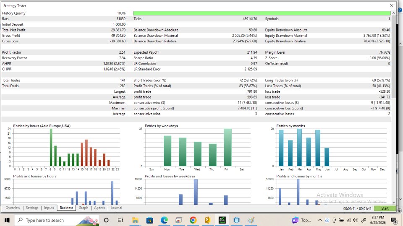
Task: Open the IC Markets MetaTrader taskbar icon
Action: point(222,220)
